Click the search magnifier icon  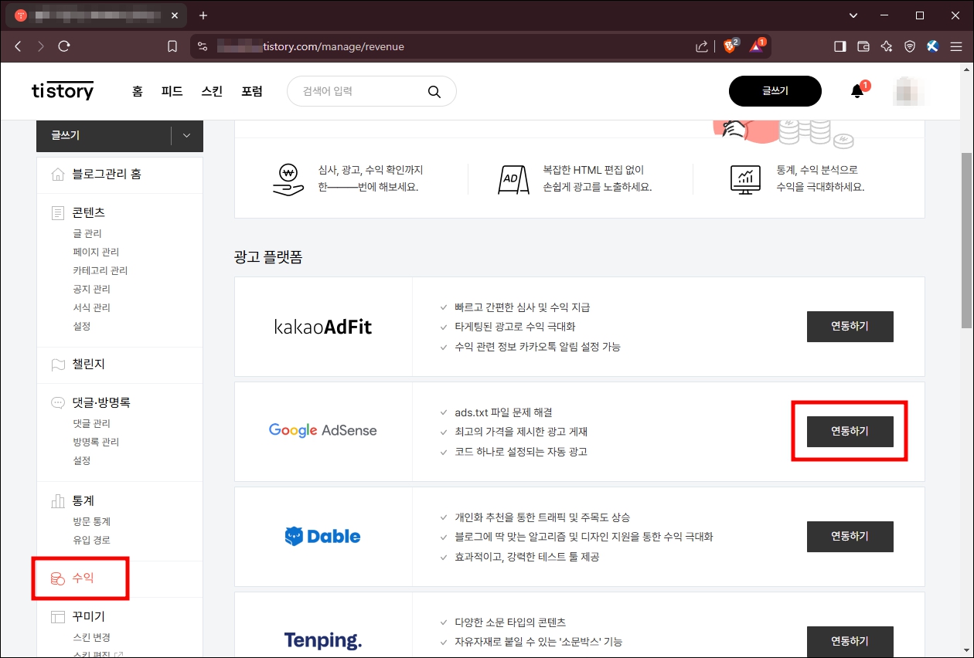(434, 91)
